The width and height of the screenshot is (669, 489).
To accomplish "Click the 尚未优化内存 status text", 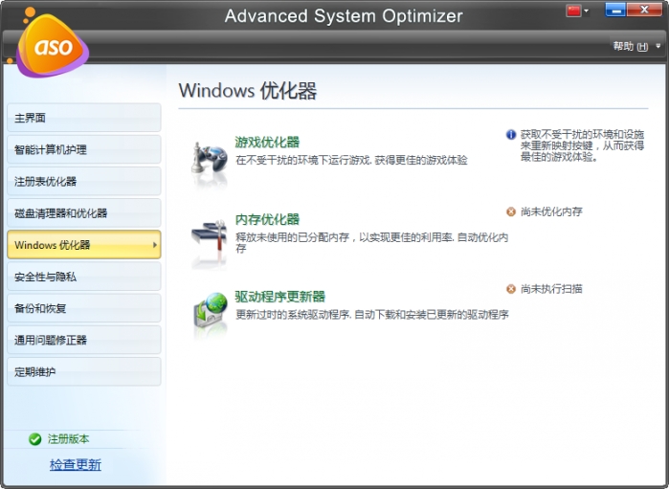I will point(551,211).
